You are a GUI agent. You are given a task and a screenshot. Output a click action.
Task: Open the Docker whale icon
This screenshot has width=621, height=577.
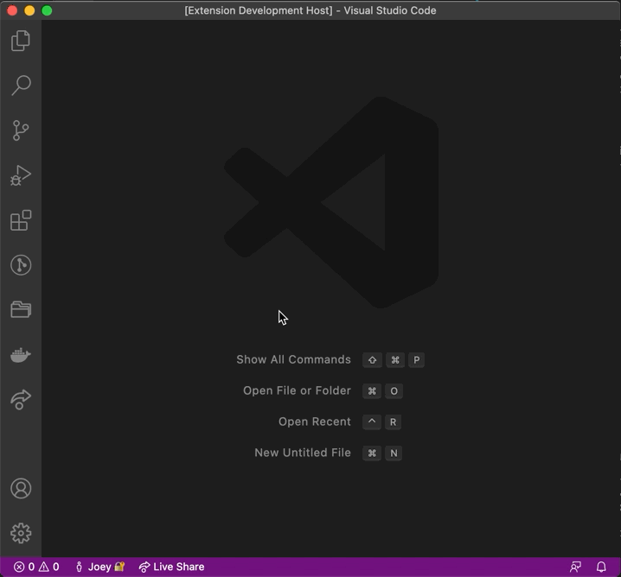pos(21,355)
